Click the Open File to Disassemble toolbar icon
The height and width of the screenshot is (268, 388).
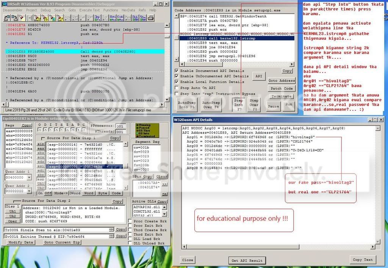pos(7,18)
